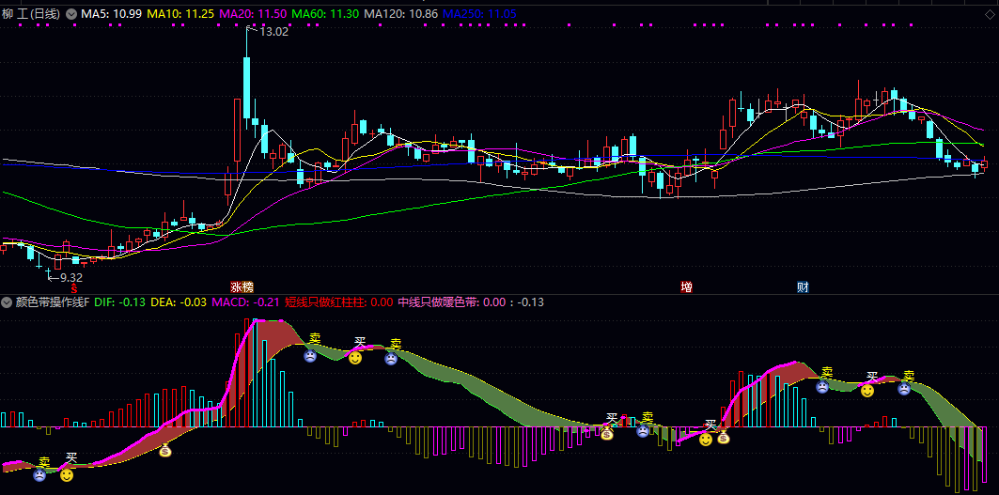Click the red S marker below the 9.32 low

tap(74, 288)
